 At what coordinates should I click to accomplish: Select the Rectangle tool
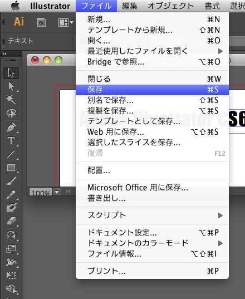tap(11, 168)
